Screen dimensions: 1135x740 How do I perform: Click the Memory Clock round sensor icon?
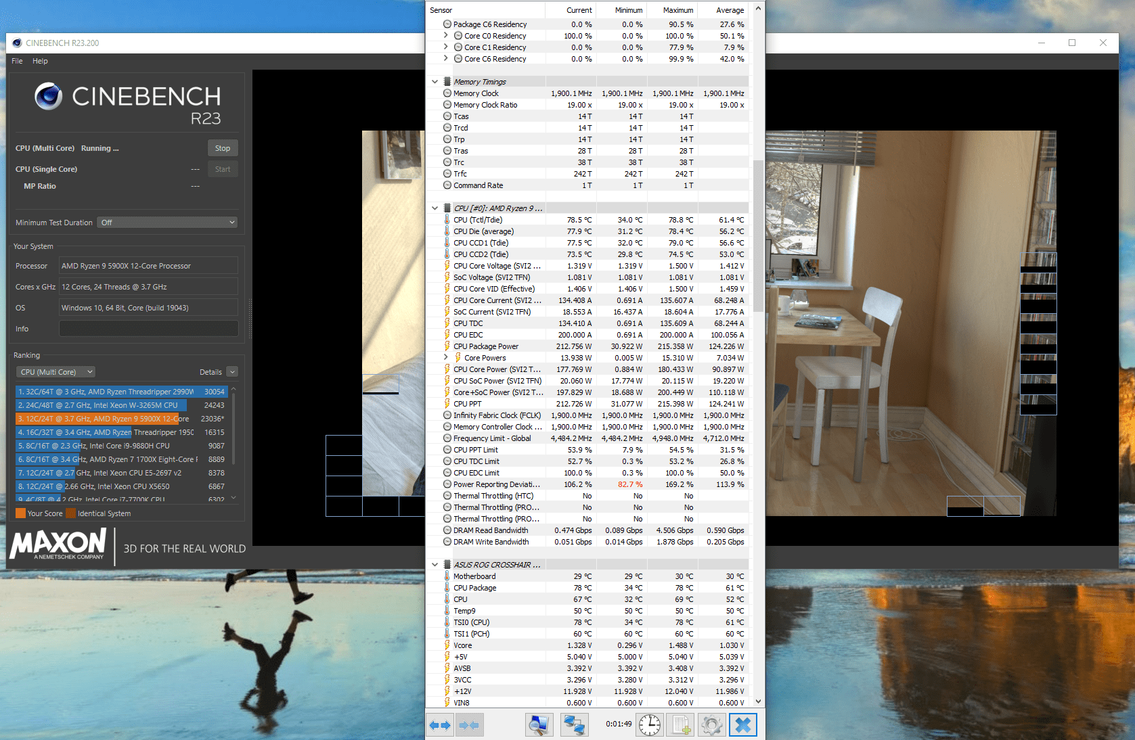click(447, 93)
